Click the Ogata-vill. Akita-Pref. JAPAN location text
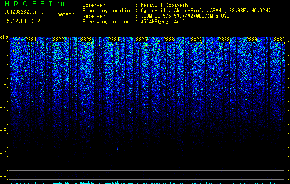Image resolution: width=290 pixels, height=184 pixels. coord(206,11)
